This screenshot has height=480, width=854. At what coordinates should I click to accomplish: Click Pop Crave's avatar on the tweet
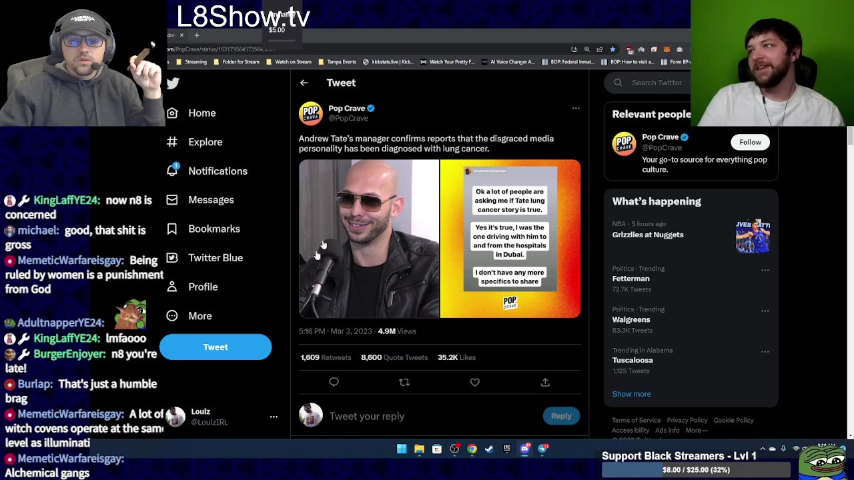(x=311, y=113)
